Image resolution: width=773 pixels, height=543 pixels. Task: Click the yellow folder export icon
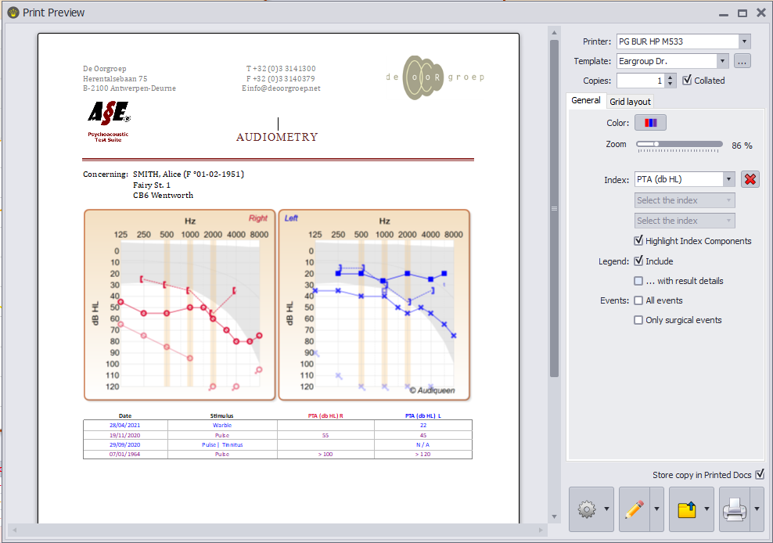pos(686,509)
